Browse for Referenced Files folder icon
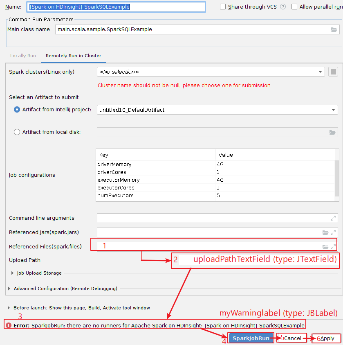Screen dimensions: 343x345 (x=325, y=247)
